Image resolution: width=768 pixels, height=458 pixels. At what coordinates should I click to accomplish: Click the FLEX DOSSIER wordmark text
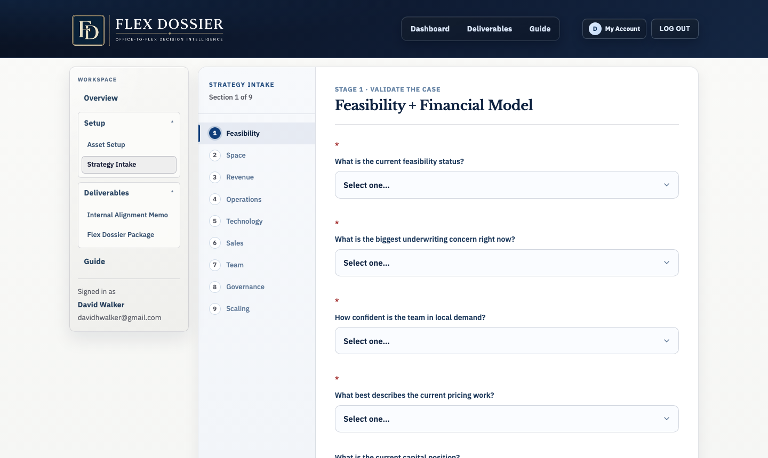(170, 24)
